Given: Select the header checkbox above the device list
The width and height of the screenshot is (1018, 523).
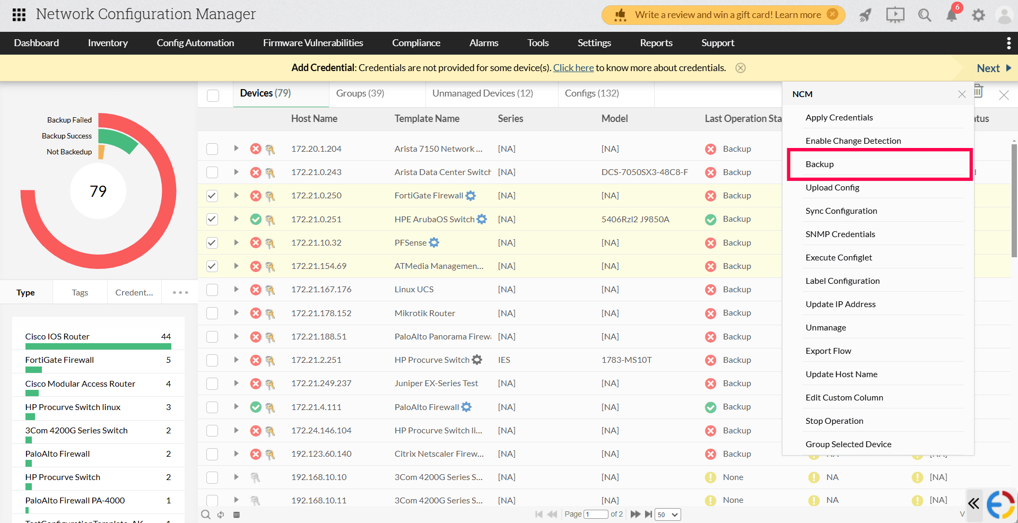Looking at the screenshot, I should pyautogui.click(x=213, y=95).
